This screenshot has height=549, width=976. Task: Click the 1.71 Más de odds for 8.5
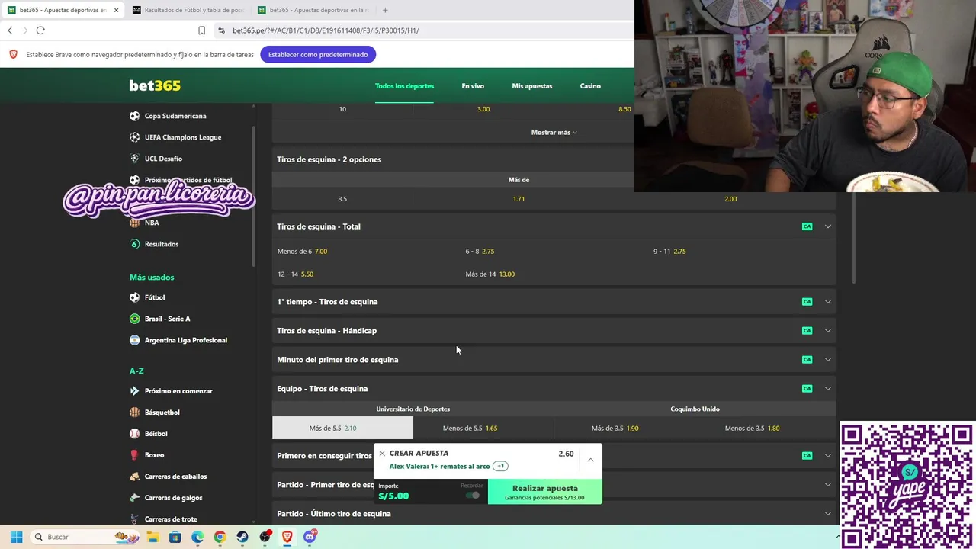[x=518, y=199]
